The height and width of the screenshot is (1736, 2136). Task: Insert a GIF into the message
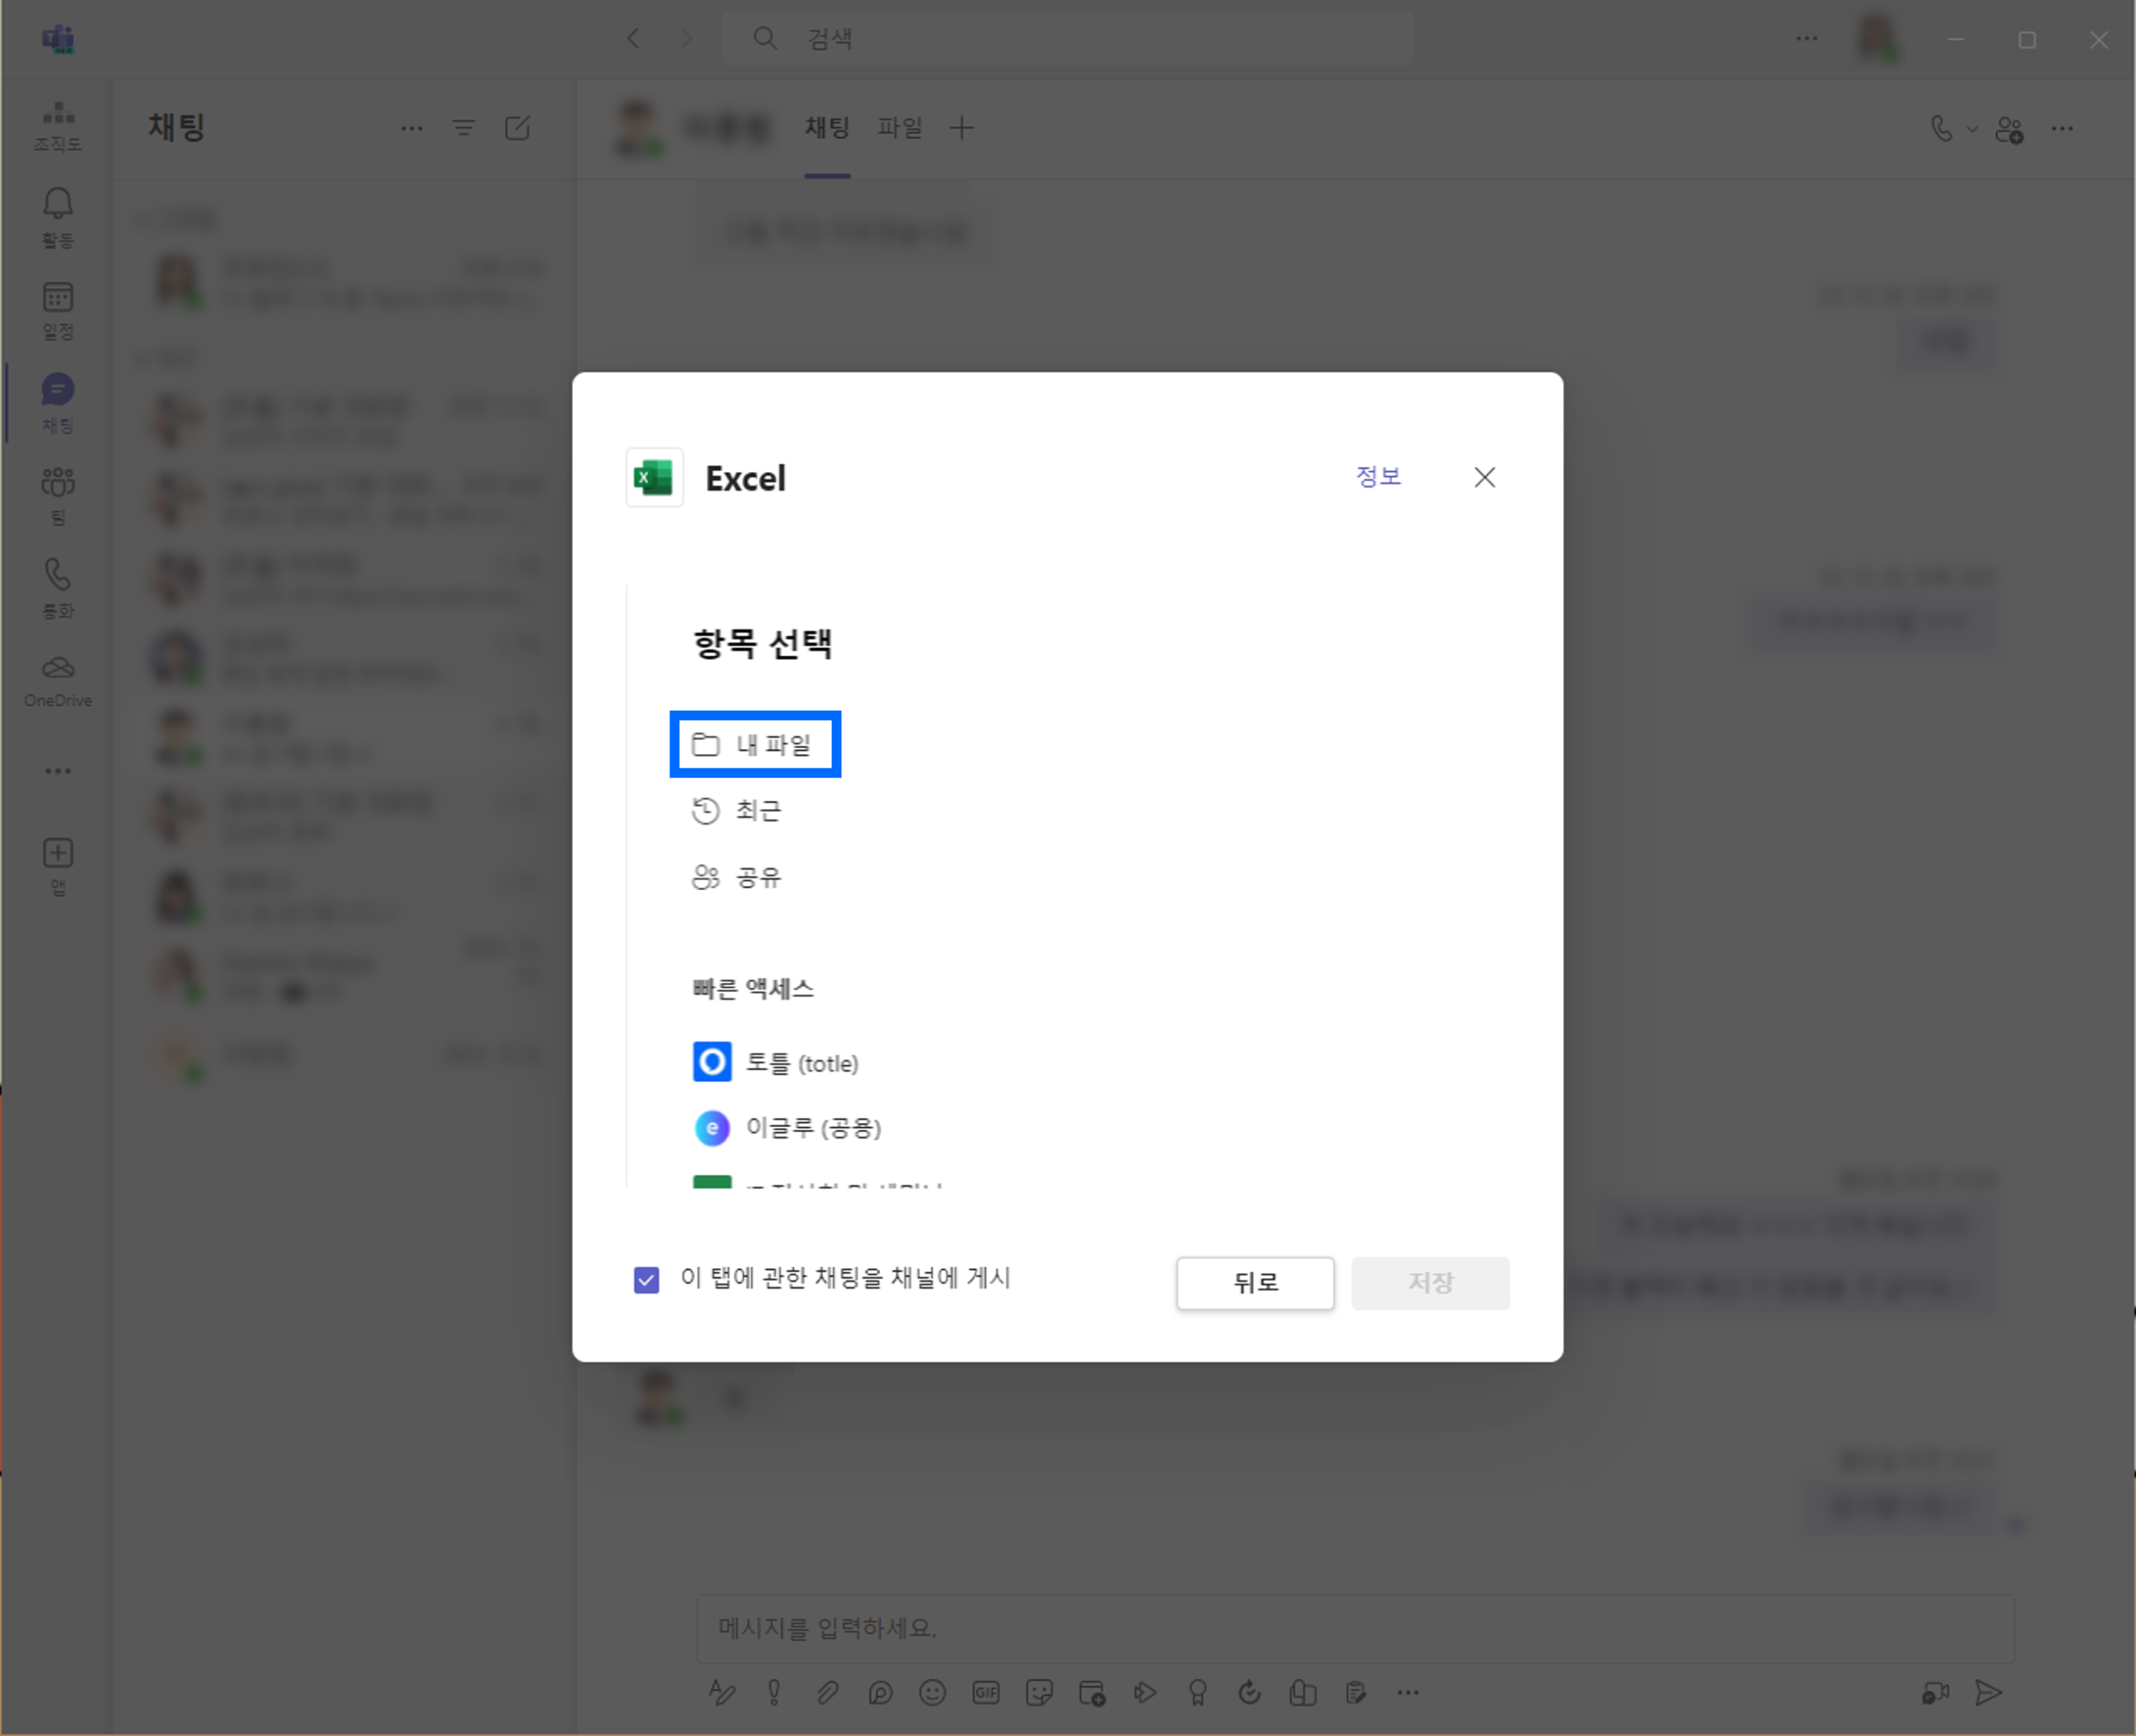coord(986,1692)
